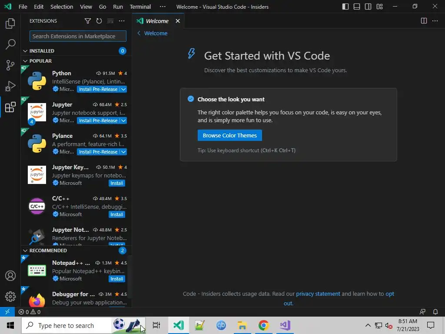The height and width of the screenshot is (334, 445).
Task: Close the Welcome tab
Action: [x=178, y=21]
